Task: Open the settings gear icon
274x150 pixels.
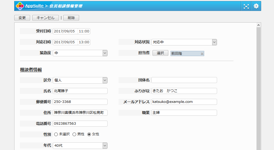Action: [x=256, y=6]
